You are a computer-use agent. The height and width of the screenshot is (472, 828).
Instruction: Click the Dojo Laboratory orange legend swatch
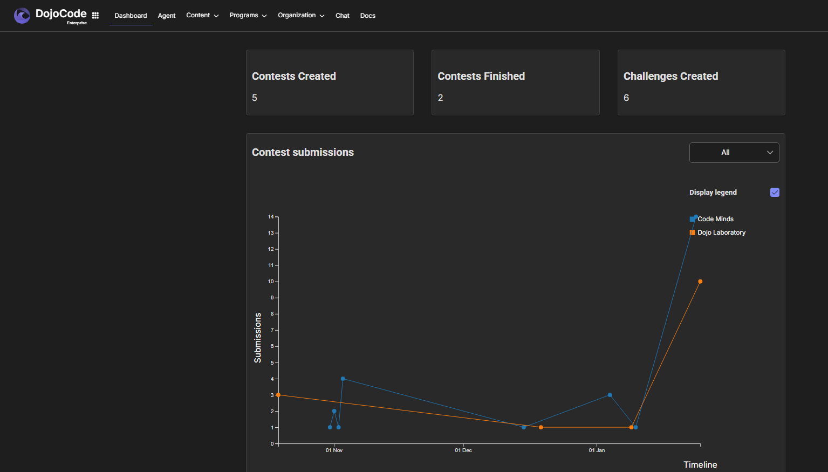pos(693,232)
